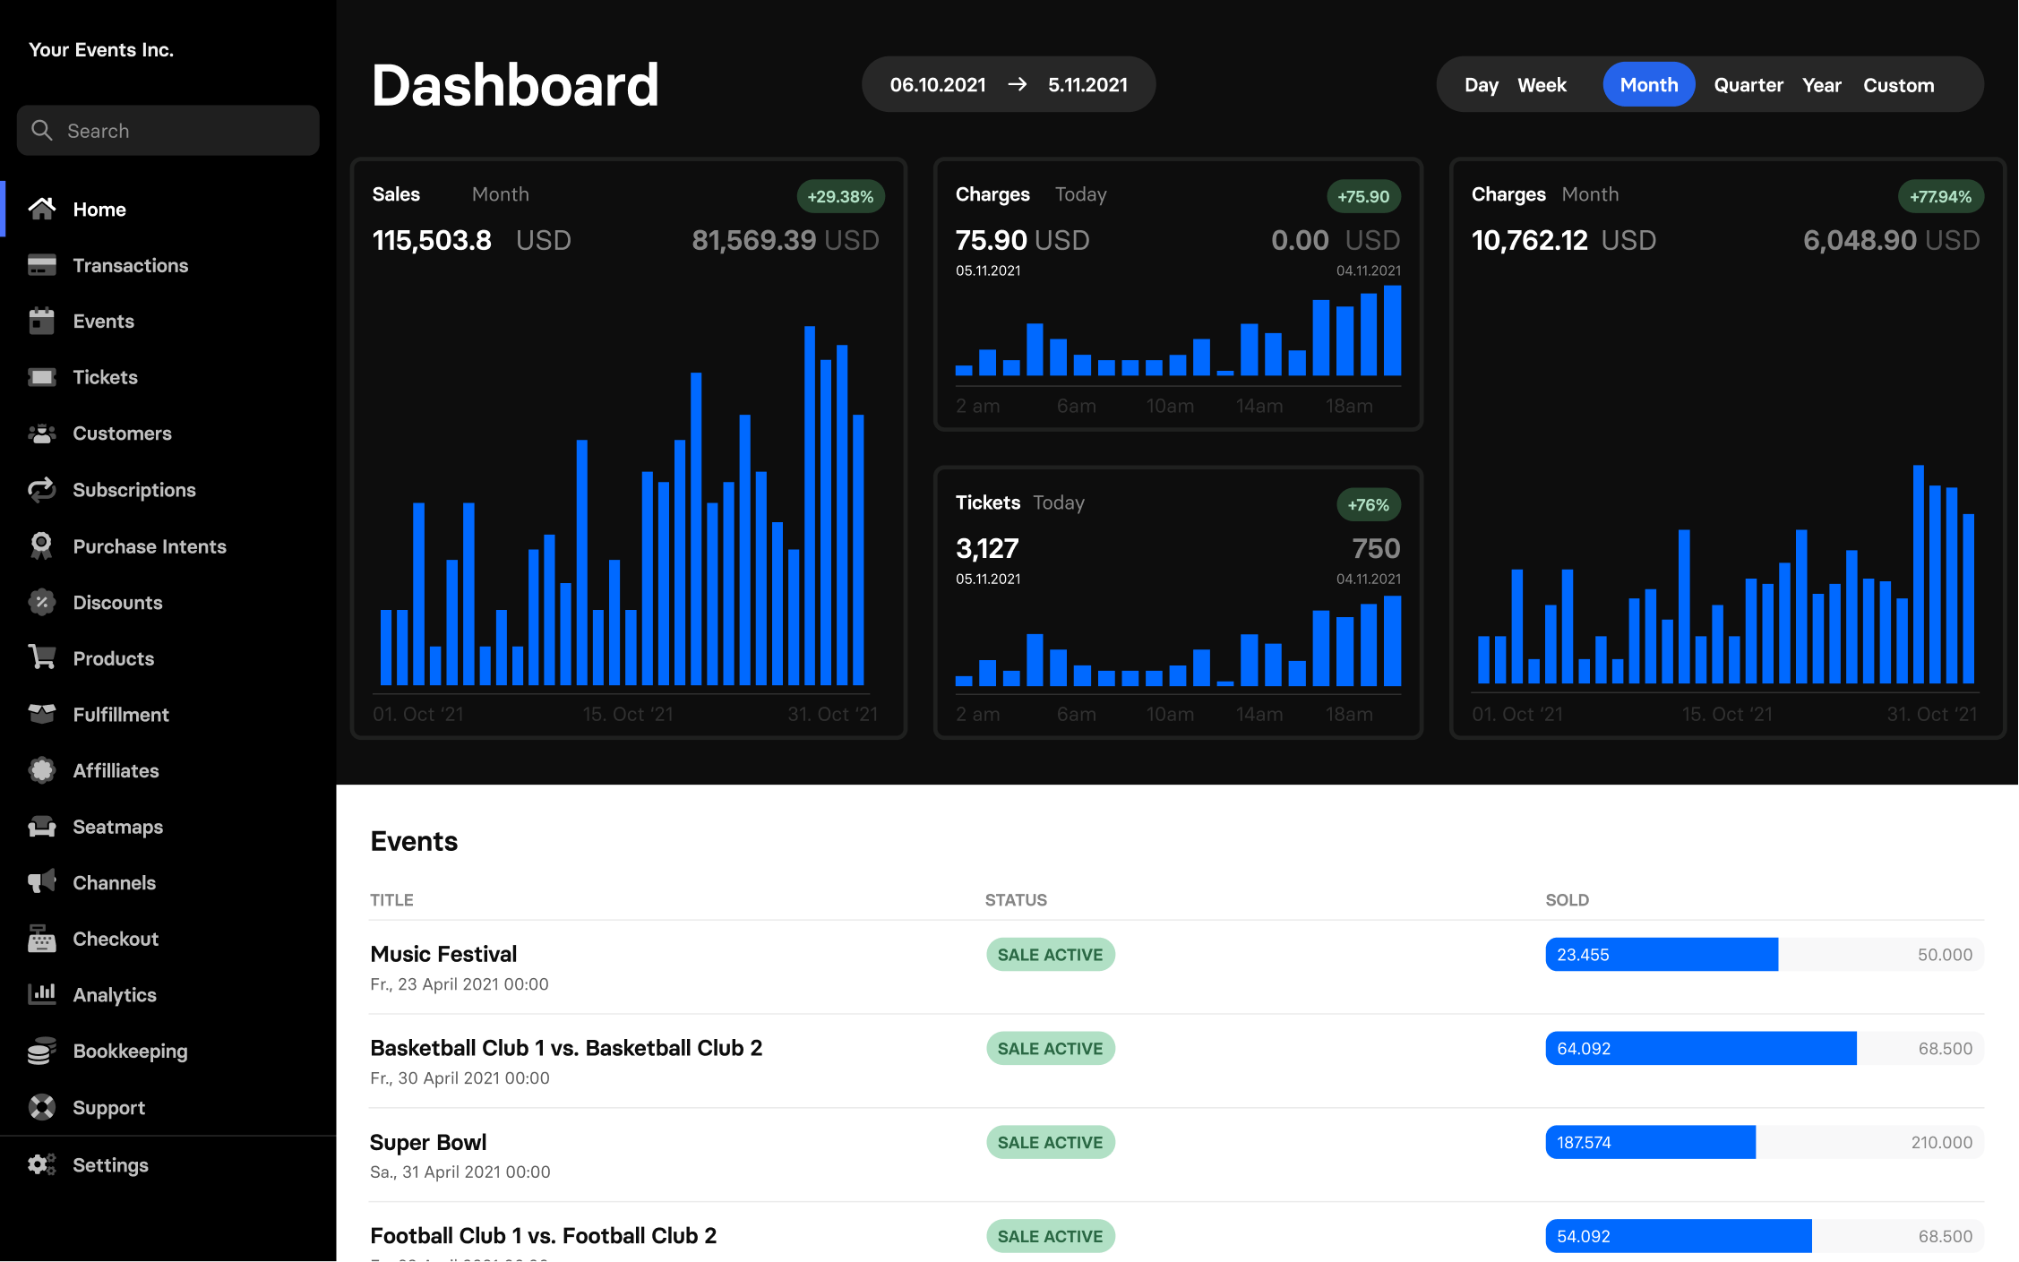Open Products via the shopping cart icon
This screenshot has height=1262, width=2019.
pos(43,658)
